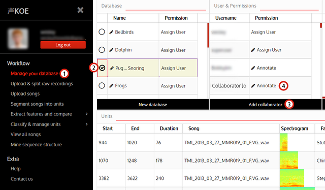
Task: Open Upload songs page
Action: point(25,94)
